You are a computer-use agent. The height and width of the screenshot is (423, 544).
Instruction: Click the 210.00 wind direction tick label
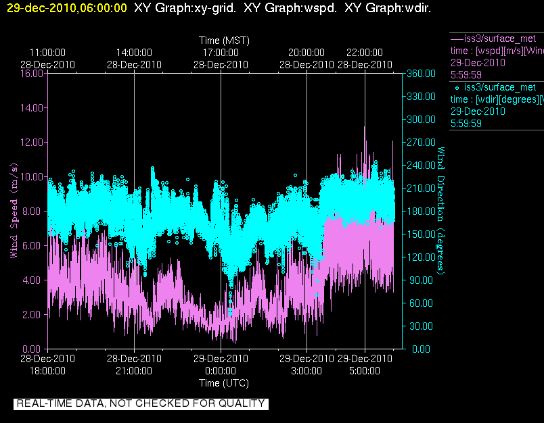pos(421,188)
